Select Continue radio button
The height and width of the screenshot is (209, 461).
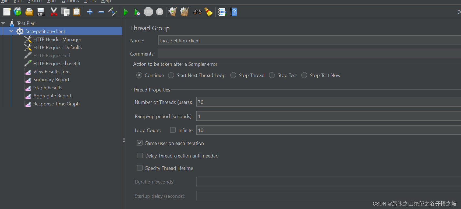click(139, 75)
